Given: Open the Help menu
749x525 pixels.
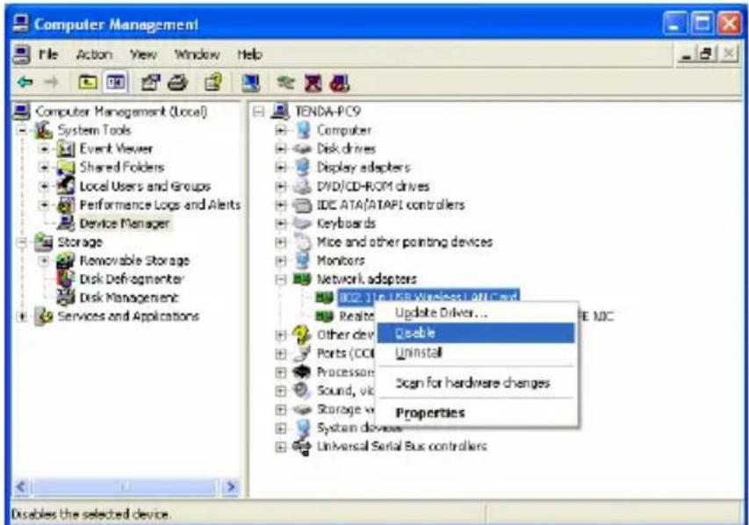Looking at the screenshot, I should [249, 54].
